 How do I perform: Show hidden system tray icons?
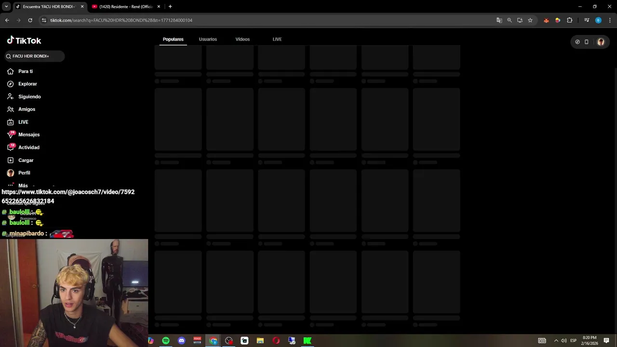coord(556,341)
